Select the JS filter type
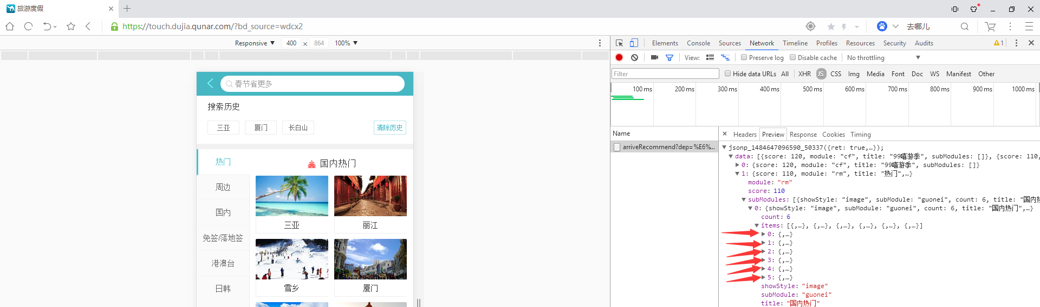This screenshot has width=1040, height=307. 821,74
